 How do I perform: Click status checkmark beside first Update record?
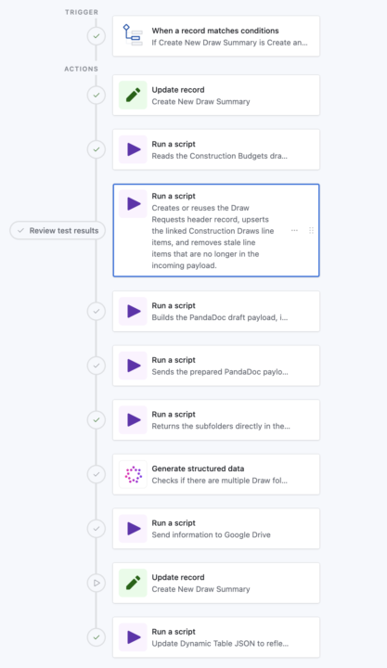pos(97,95)
